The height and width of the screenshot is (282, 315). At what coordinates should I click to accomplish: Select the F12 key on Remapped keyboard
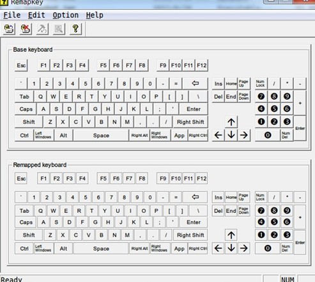tap(201, 178)
